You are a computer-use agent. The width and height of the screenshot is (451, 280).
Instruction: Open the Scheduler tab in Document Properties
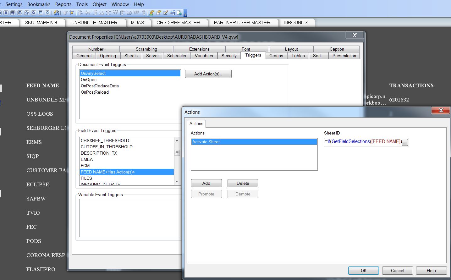pos(177,56)
